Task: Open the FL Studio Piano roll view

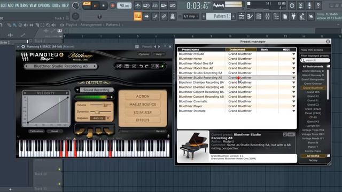Action: click(250, 17)
